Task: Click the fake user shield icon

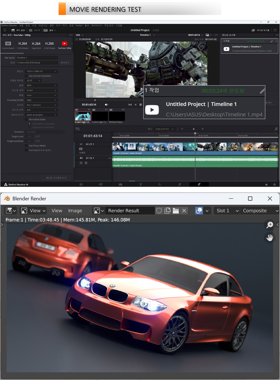Action: click(159, 211)
